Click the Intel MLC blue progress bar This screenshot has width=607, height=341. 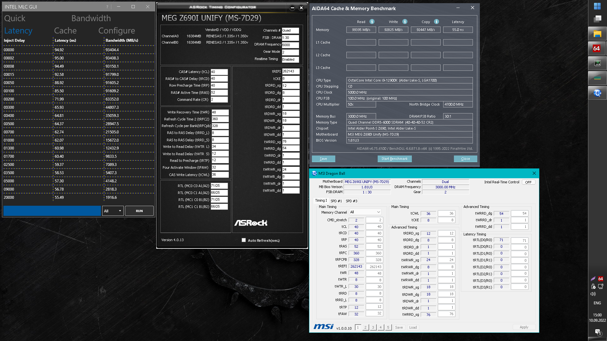tap(52, 211)
